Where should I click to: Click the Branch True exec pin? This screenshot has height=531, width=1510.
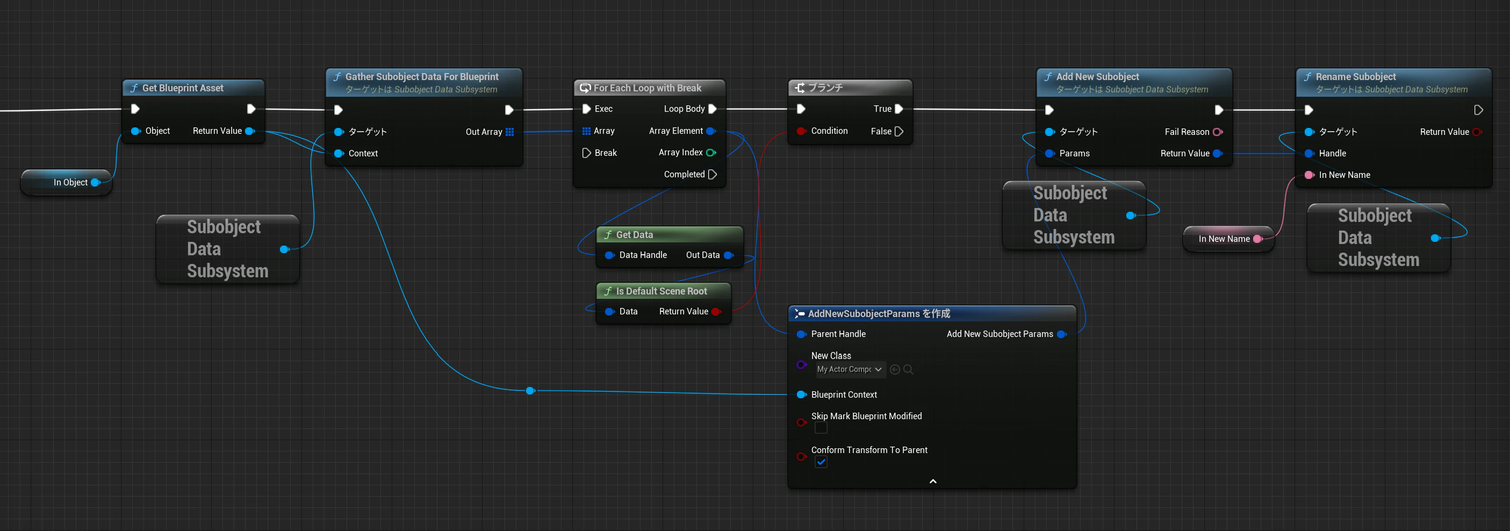(x=898, y=109)
